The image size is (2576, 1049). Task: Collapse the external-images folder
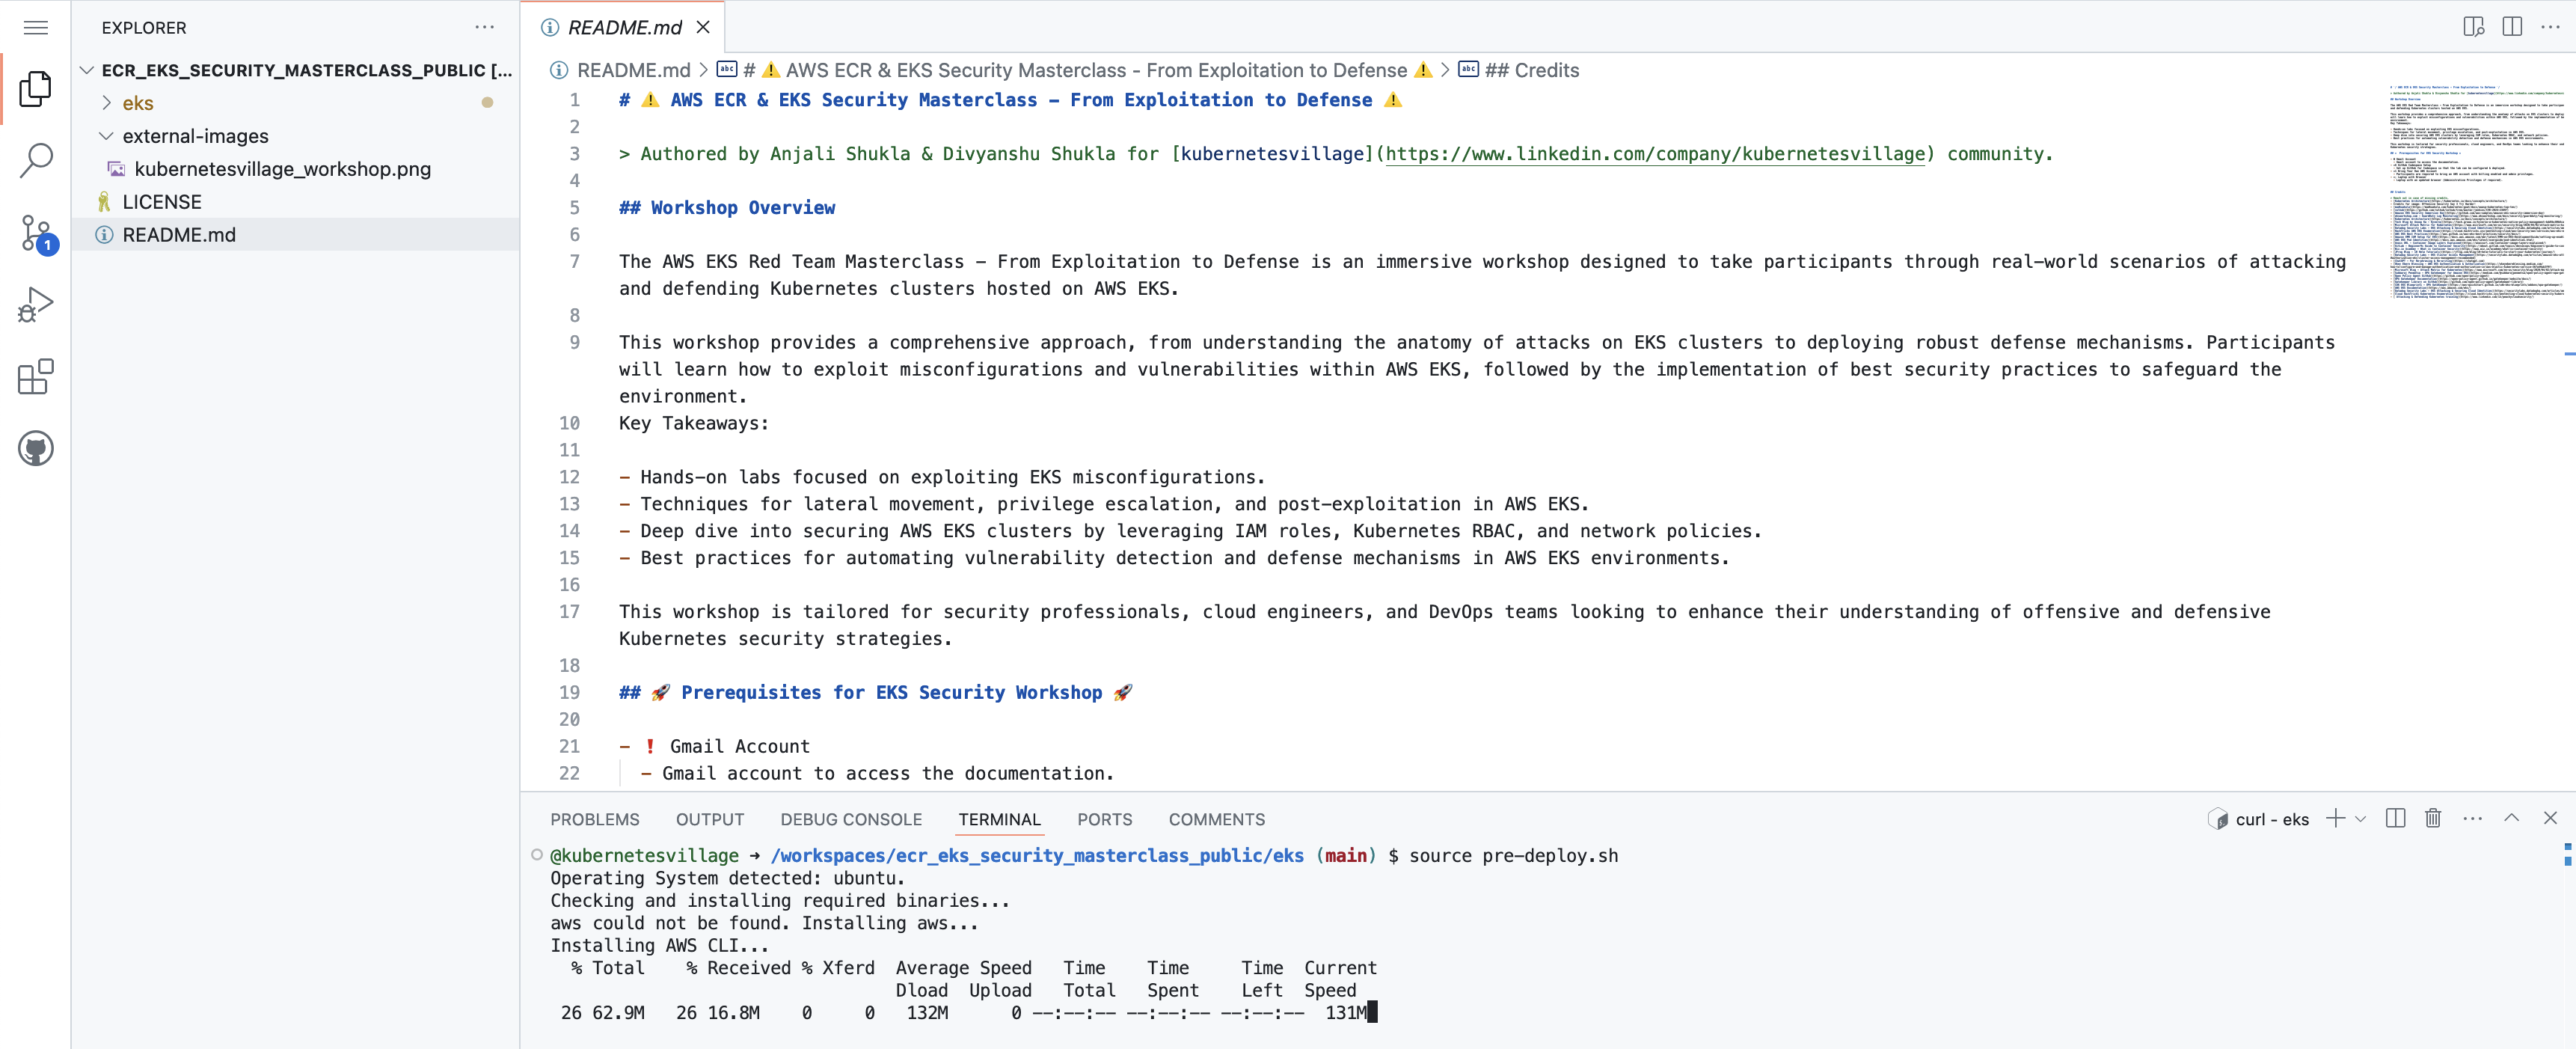(x=195, y=136)
